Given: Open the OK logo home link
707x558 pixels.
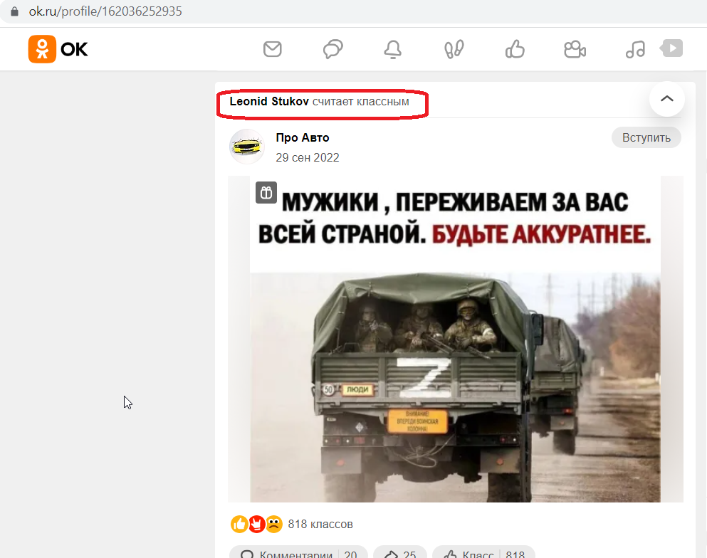Looking at the screenshot, I should coord(58,49).
